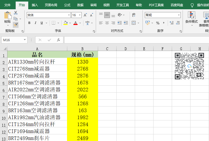Open the 字体 group dialog launcher
Viewport: 209px width, 141px height.
point(94,31)
